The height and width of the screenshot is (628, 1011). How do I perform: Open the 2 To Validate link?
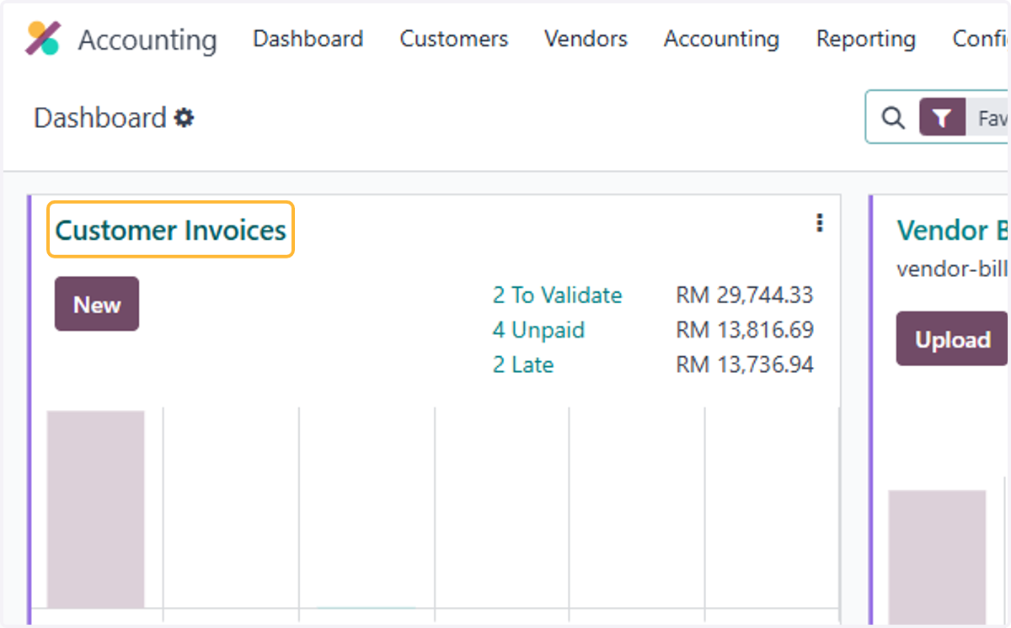557,295
